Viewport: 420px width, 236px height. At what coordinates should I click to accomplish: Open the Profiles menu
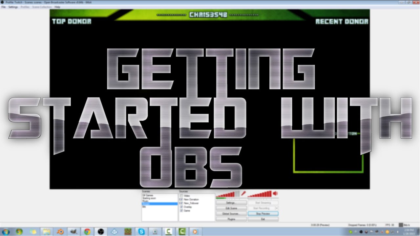tap(25, 7)
